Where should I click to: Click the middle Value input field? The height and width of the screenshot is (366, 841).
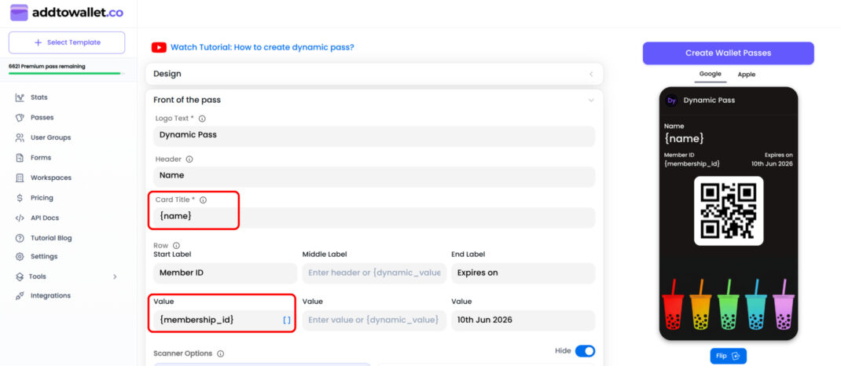pyautogui.click(x=374, y=320)
